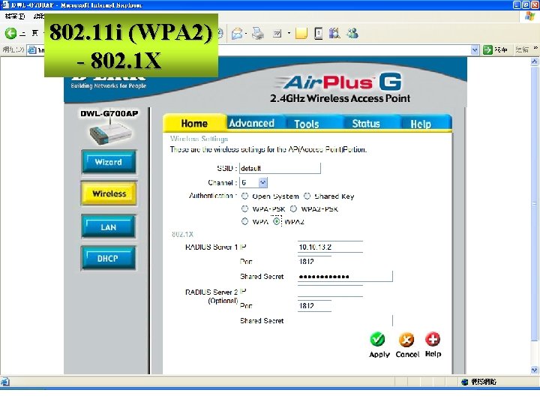Click the green Apply checkmark icon
Screen dimensions: 540x405
click(377, 339)
